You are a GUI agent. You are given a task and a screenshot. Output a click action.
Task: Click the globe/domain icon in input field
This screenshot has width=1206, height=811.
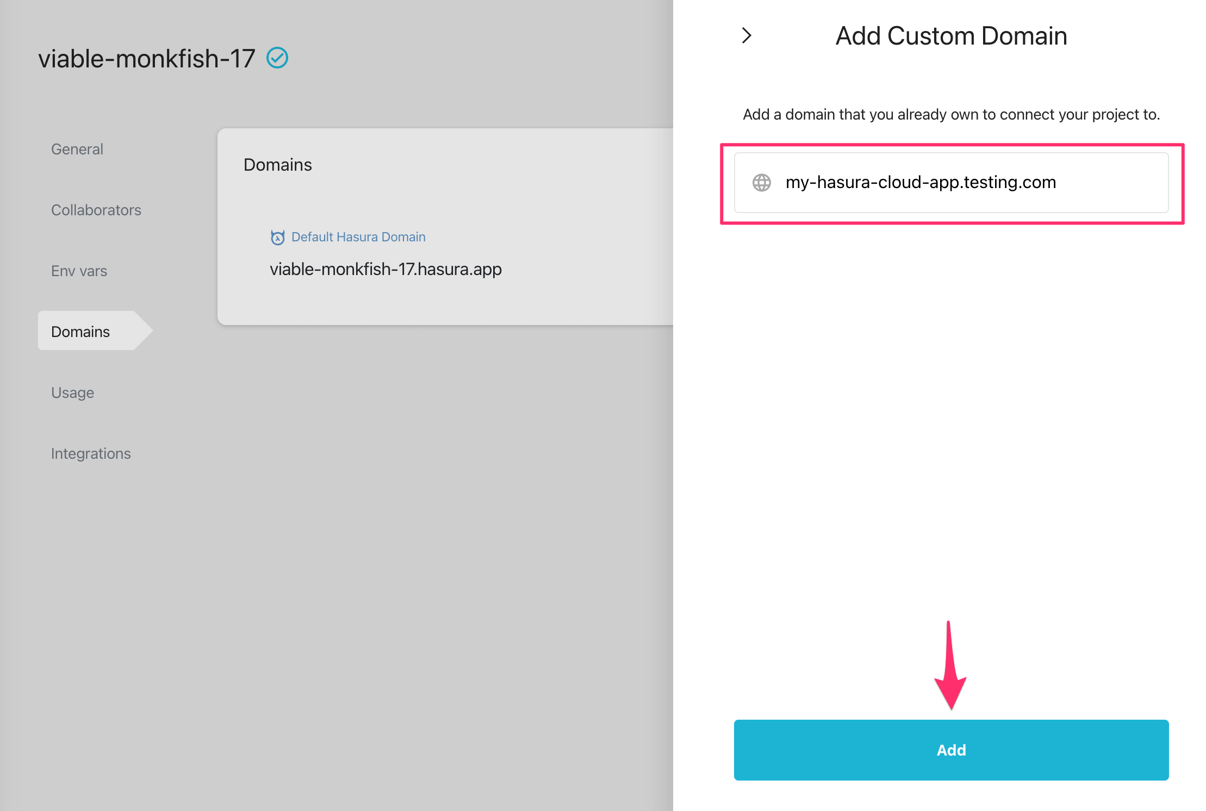click(x=761, y=182)
